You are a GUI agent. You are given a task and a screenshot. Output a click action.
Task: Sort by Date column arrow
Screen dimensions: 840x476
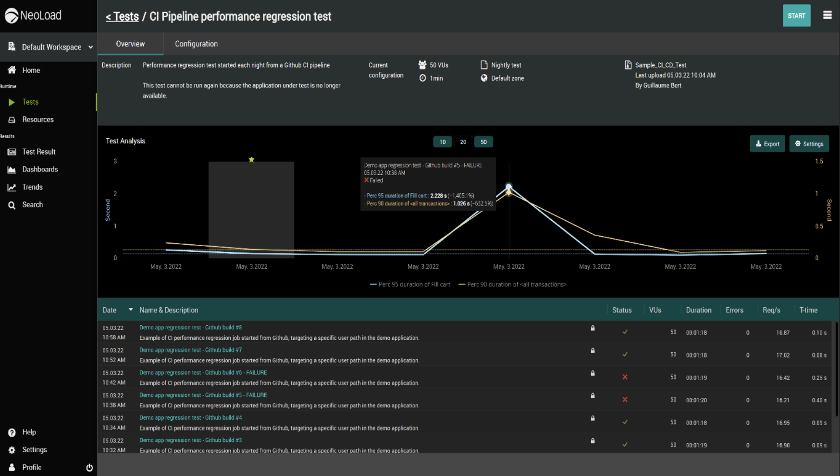(130, 310)
